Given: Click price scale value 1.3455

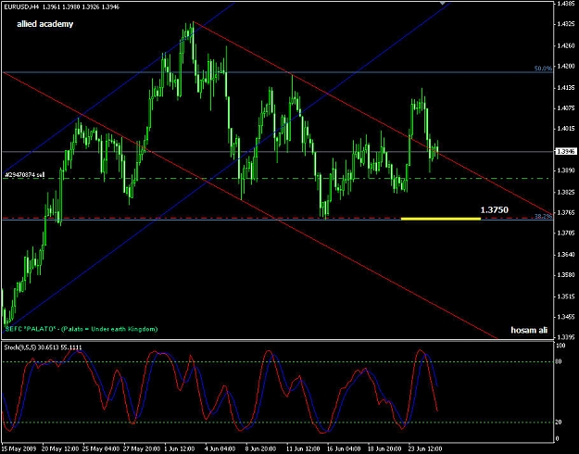Looking at the screenshot, I should tap(567, 317).
